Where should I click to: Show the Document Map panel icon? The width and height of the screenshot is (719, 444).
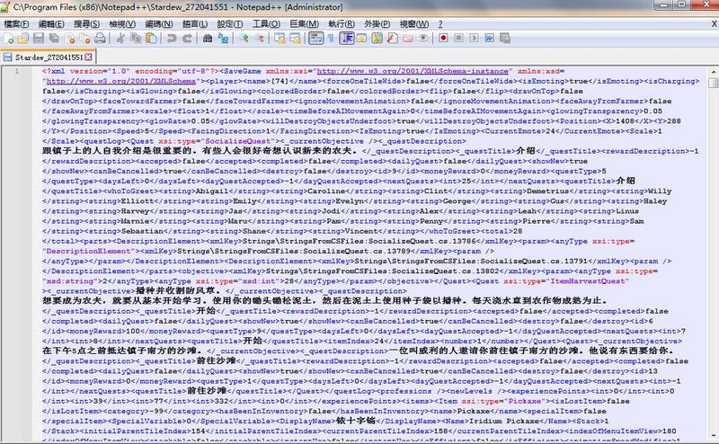point(377,39)
